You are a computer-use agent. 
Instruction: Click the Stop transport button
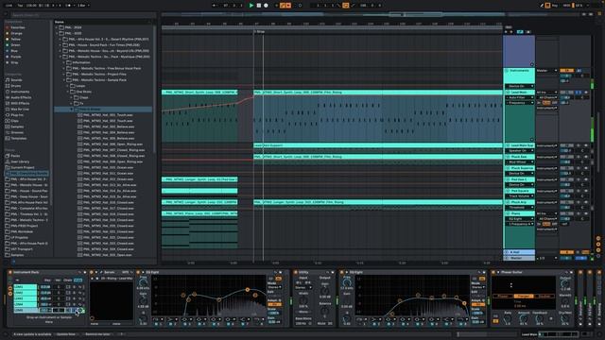[258, 6]
